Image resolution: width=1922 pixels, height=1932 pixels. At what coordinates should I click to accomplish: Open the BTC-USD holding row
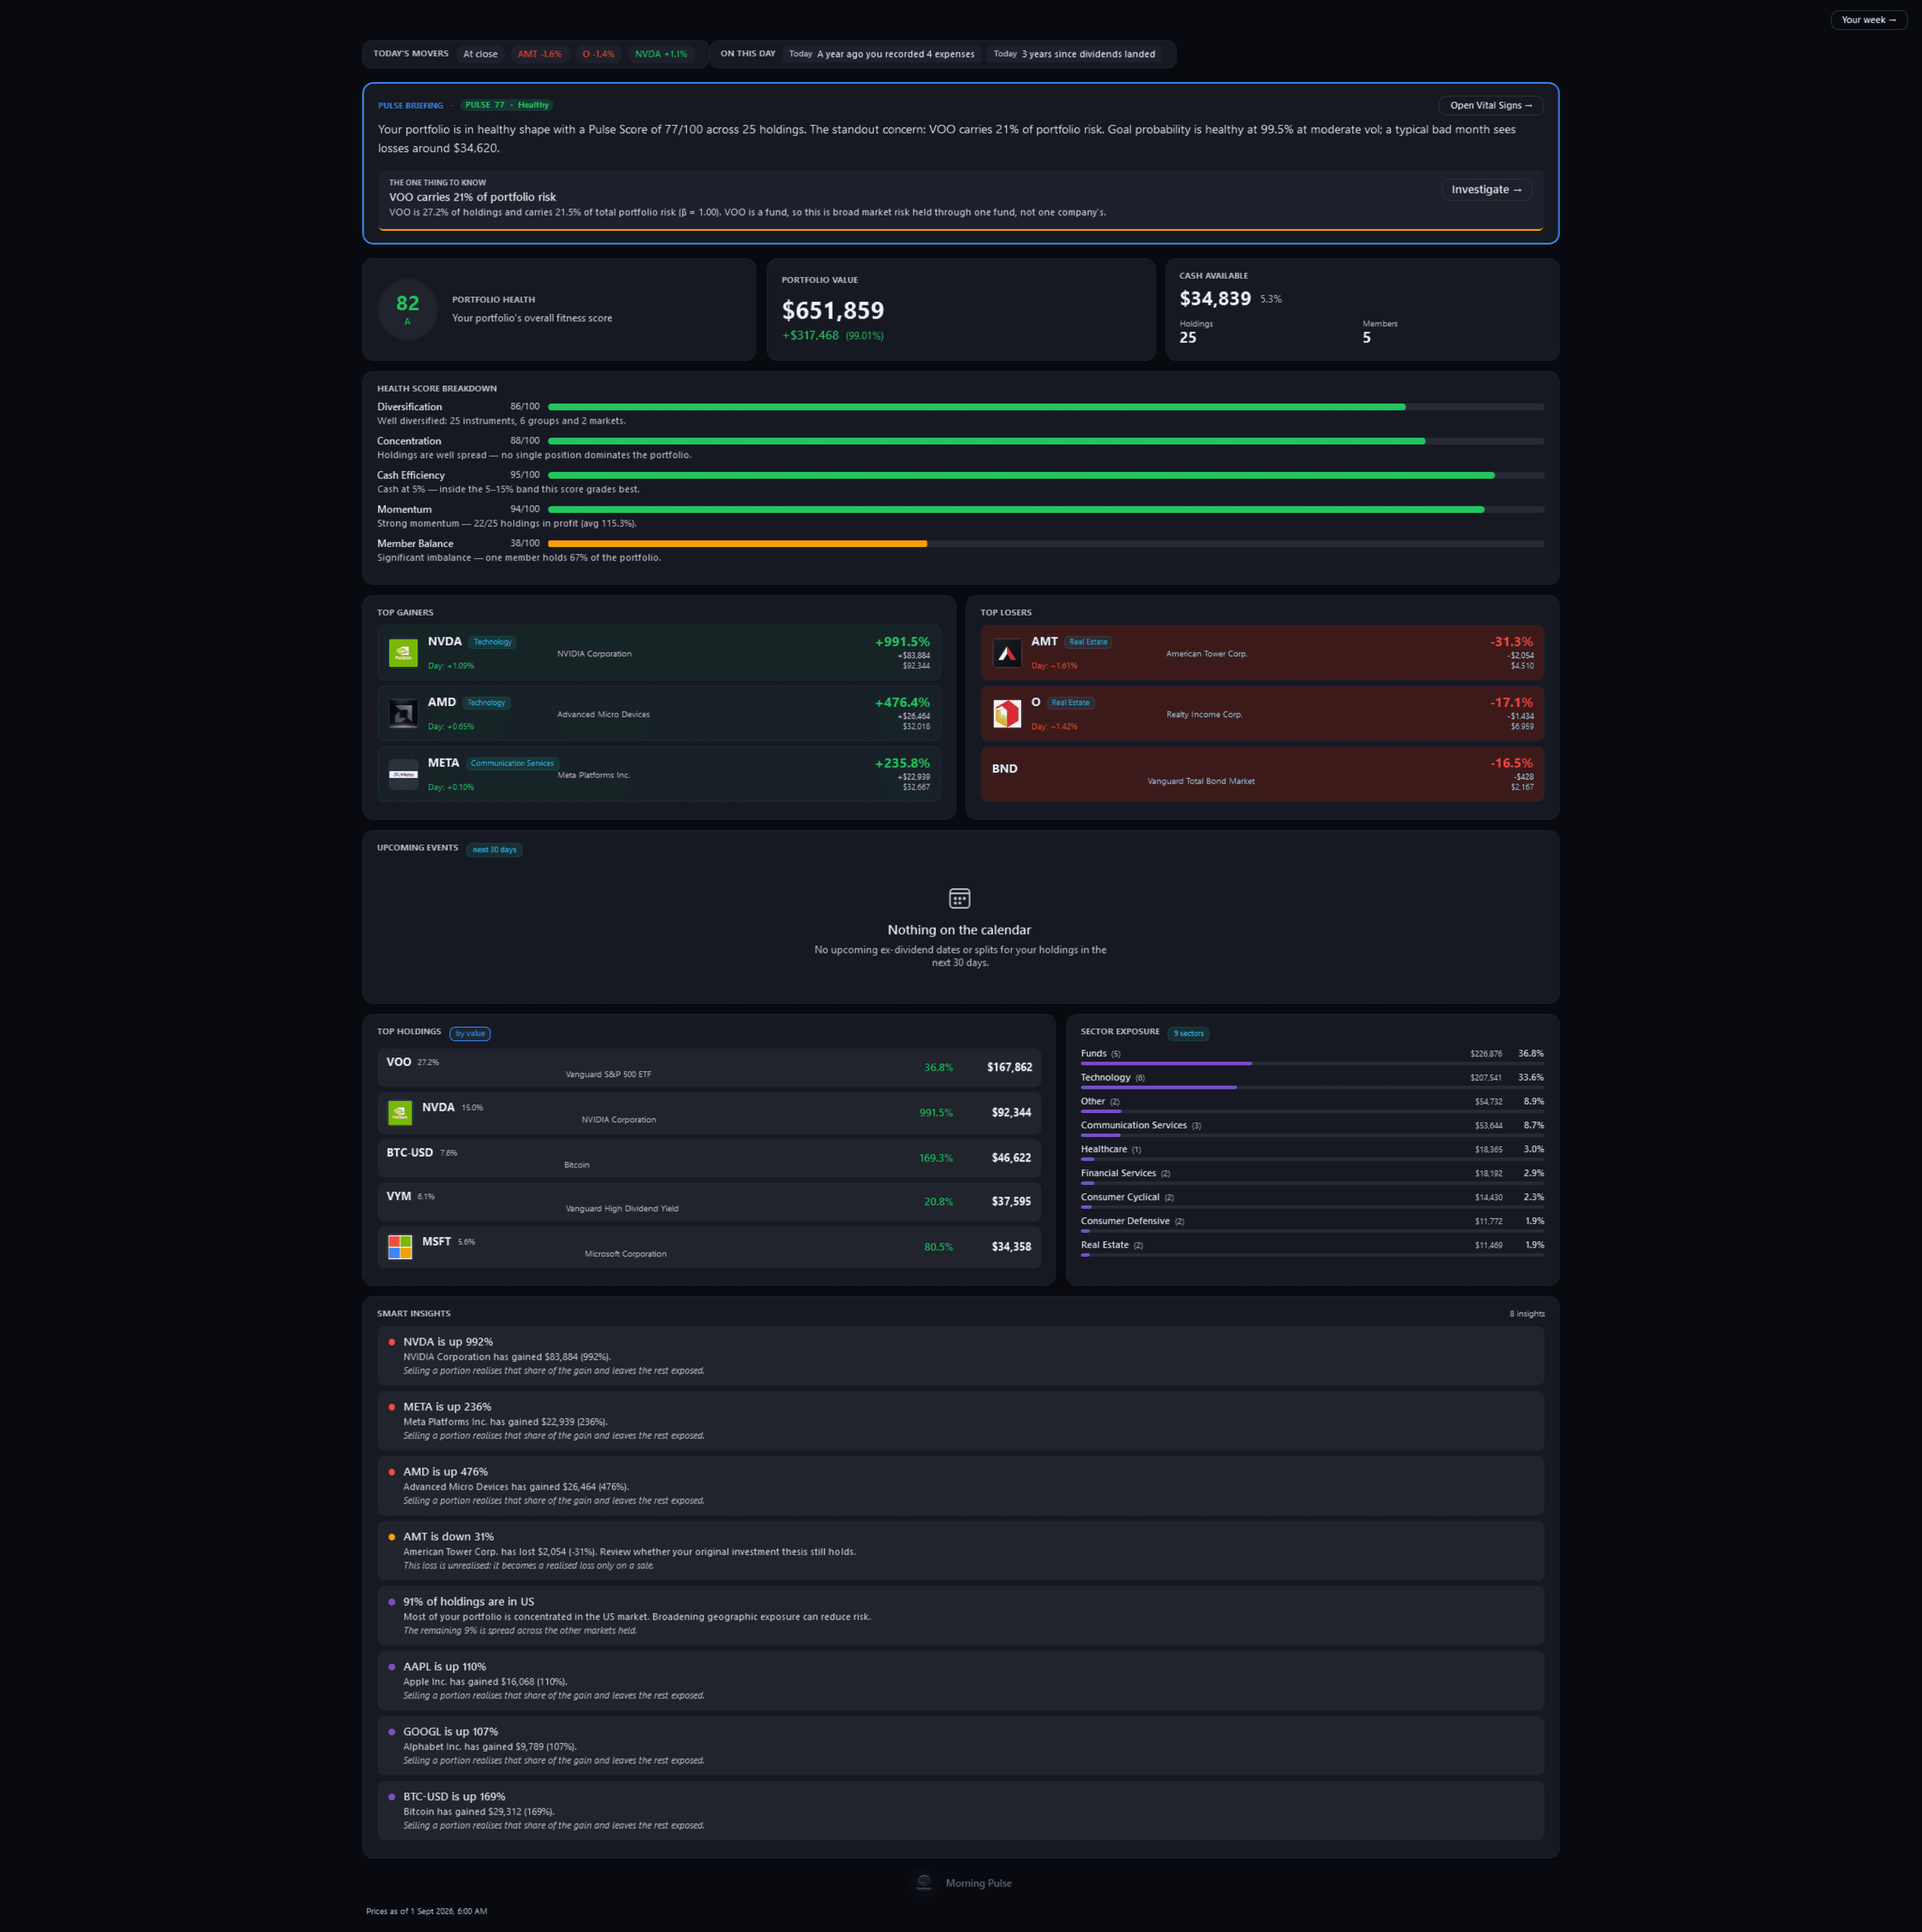pyautogui.click(x=709, y=1158)
